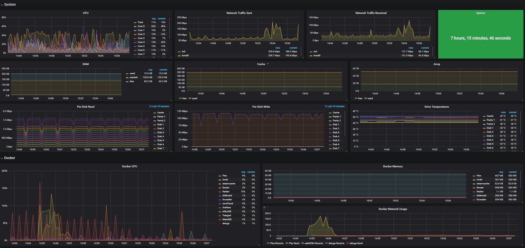This screenshot has height=248, width=525.
Task: Sort CPU legend by the avg column header
Action: click(154, 18)
